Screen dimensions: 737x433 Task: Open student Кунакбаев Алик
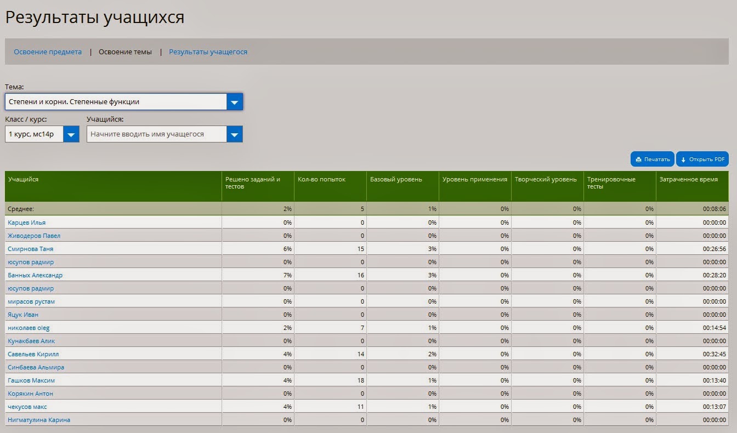point(31,341)
